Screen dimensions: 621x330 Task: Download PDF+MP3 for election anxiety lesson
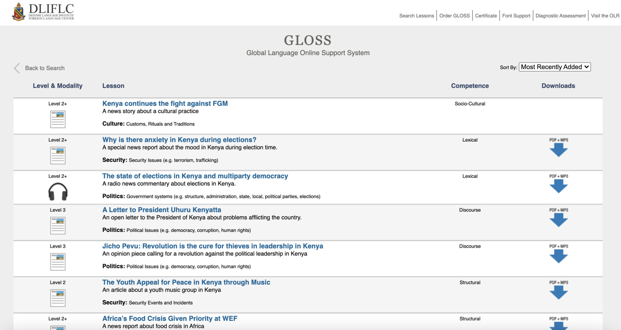[559, 147]
